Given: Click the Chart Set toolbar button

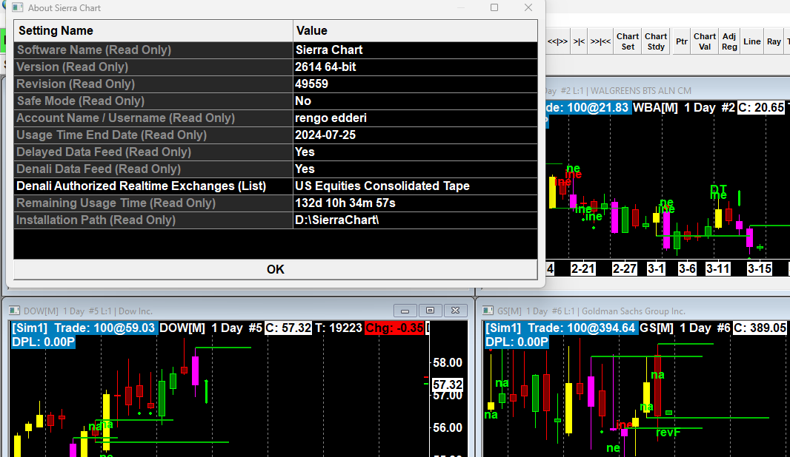Looking at the screenshot, I should [628, 41].
